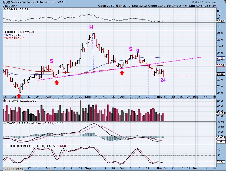Click the High 22.73 value
The height and width of the screenshot is (171, 226).
point(123,6)
